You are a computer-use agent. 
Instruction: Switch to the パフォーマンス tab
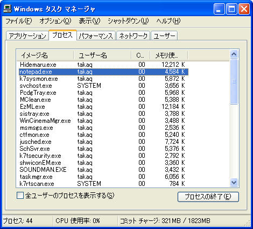(x=96, y=36)
